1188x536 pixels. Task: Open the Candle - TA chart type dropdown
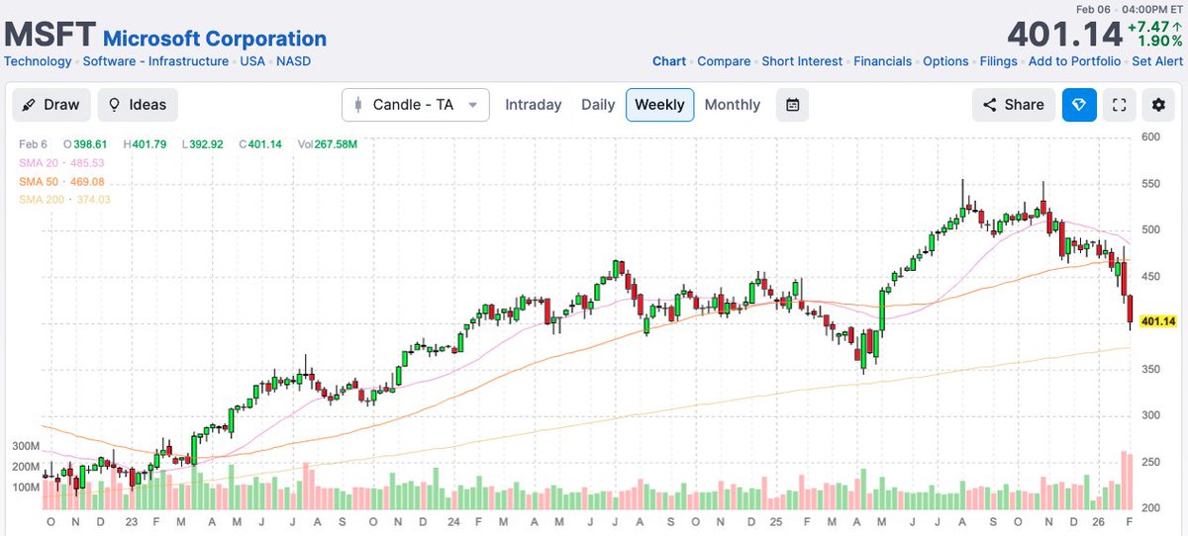tap(416, 104)
